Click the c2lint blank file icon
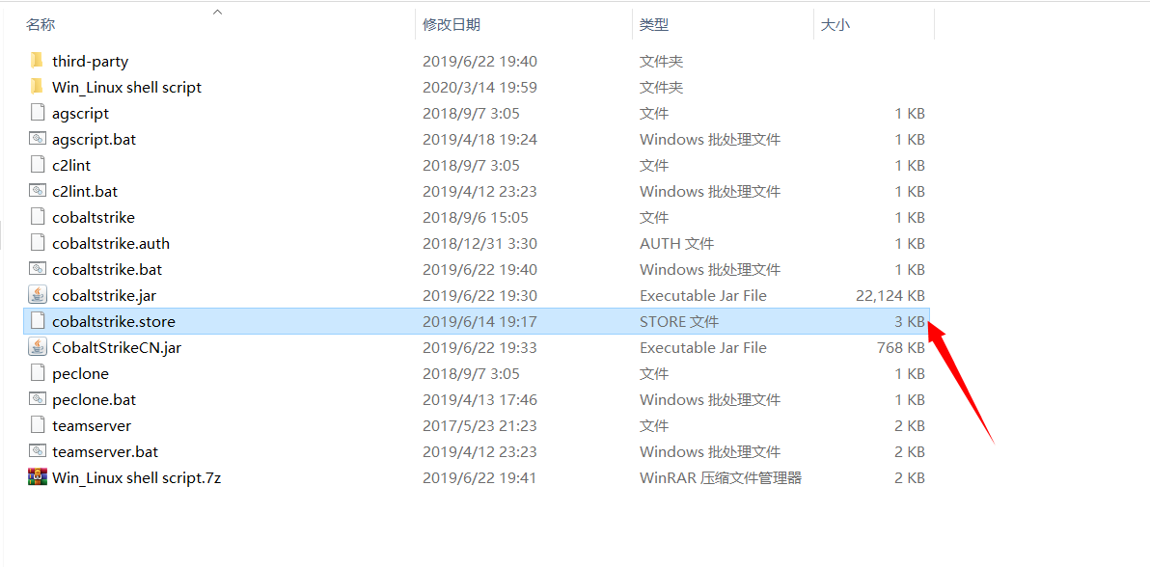 pyautogui.click(x=38, y=165)
